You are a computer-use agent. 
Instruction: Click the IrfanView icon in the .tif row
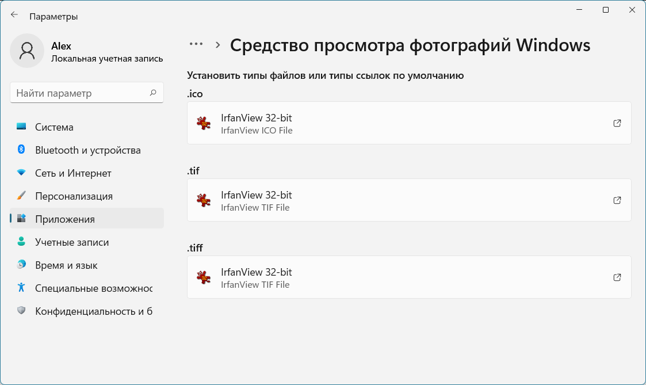[x=204, y=200]
